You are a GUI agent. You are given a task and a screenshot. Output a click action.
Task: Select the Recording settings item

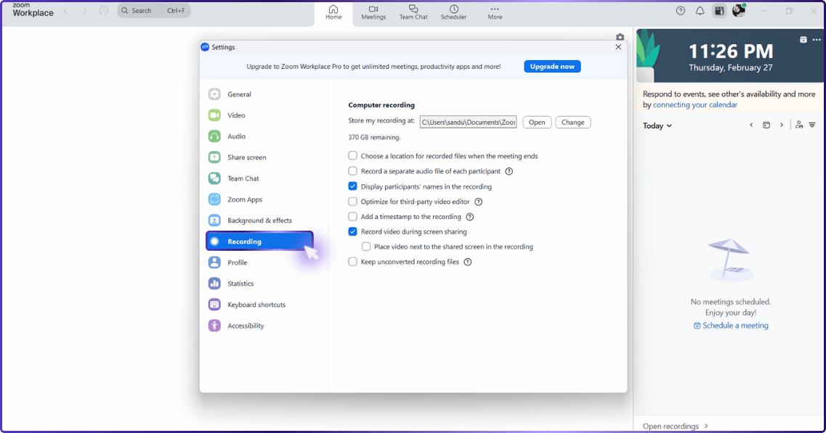coord(259,241)
